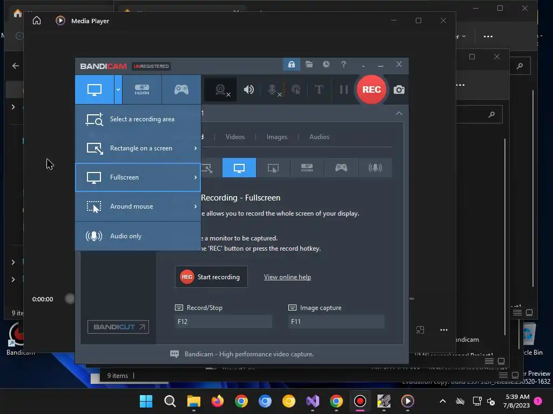The width and height of the screenshot is (553, 414).
Task: Open File Explorer from the taskbar
Action: tap(194, 401)
